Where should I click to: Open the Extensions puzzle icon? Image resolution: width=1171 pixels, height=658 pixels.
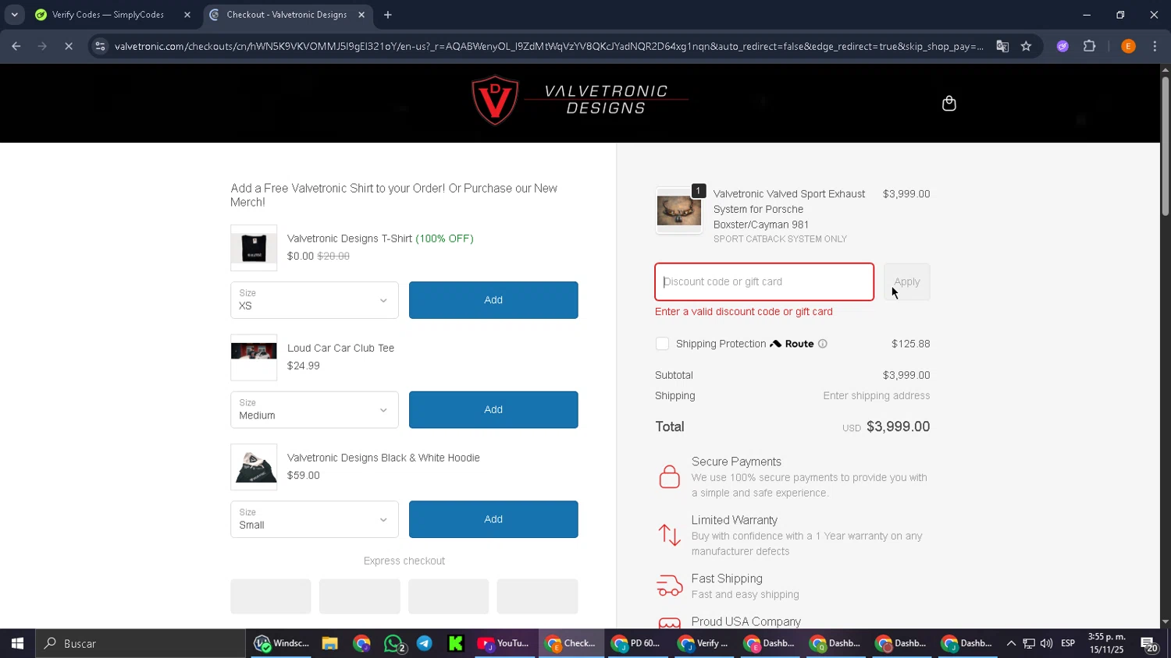pos(1090,46)
